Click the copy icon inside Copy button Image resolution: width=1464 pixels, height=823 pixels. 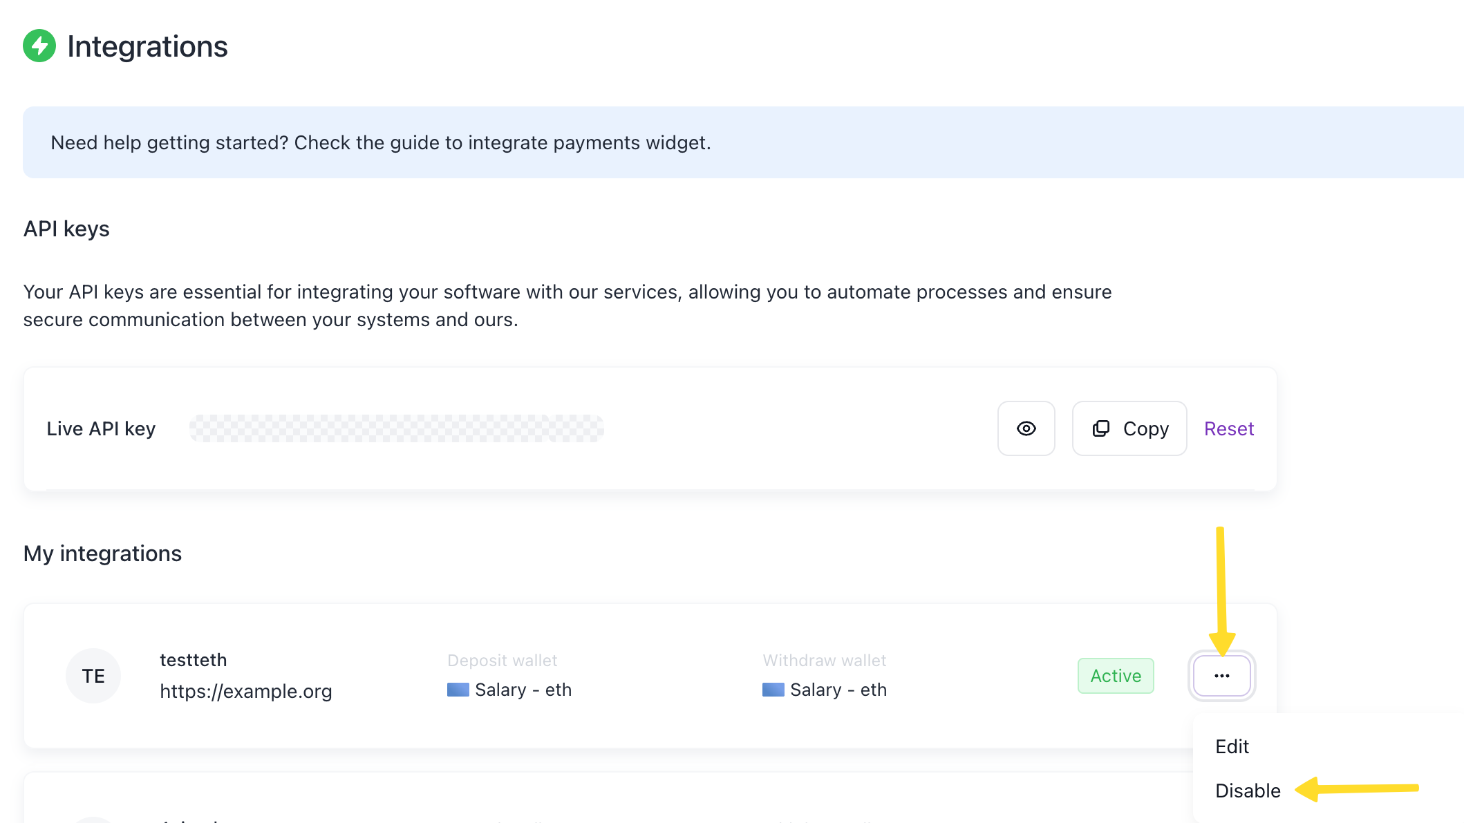pyautogui.click(x=1100, y=428)
